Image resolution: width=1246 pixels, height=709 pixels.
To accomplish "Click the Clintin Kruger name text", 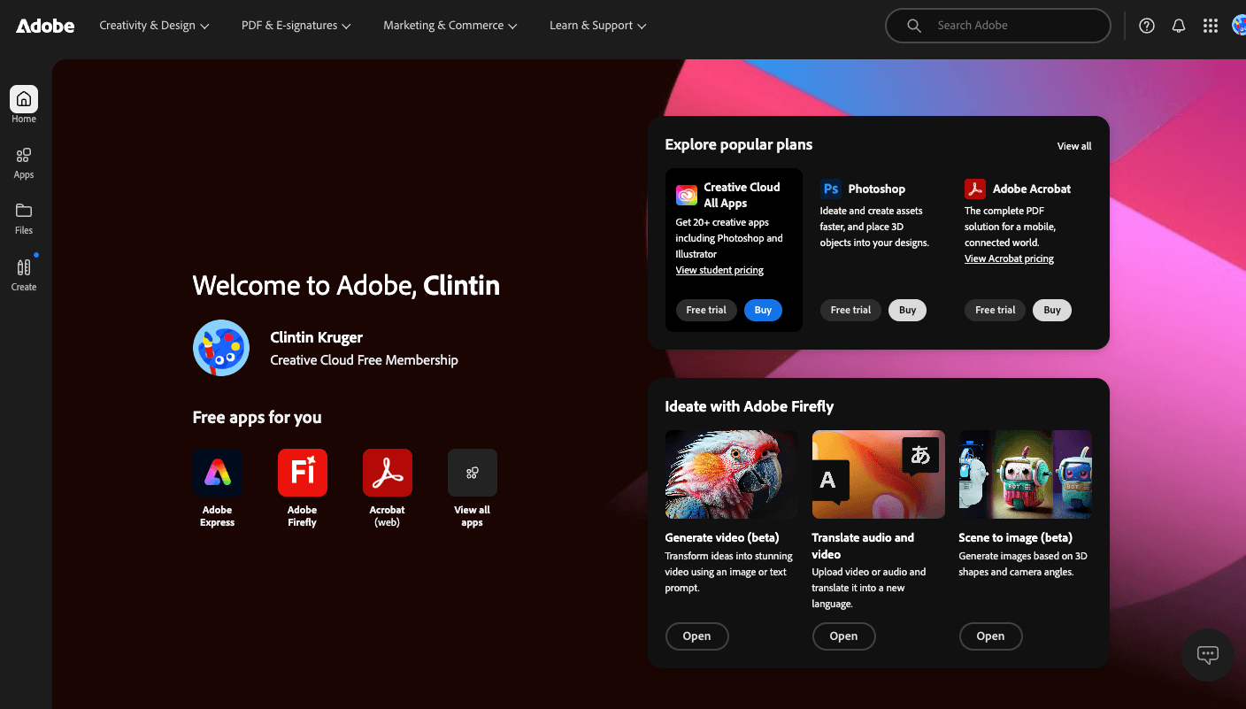I will pyautogui.click(x=316, y=337).
